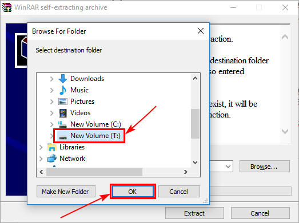
Task: Click folder tree scroll up arrow
Action: [195, 78]
